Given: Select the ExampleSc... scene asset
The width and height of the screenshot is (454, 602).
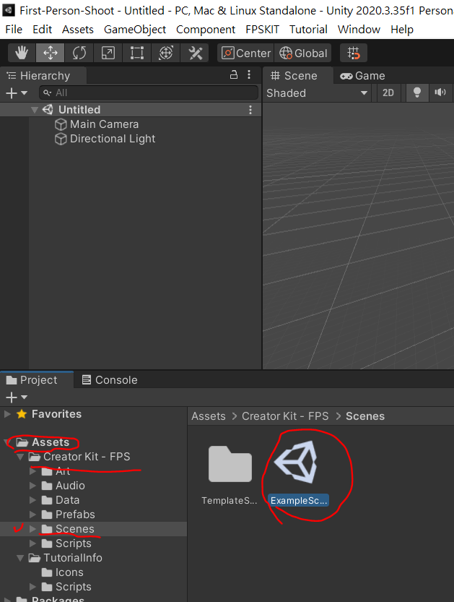Looking at the screenshot, I should (x=298, y=473).
